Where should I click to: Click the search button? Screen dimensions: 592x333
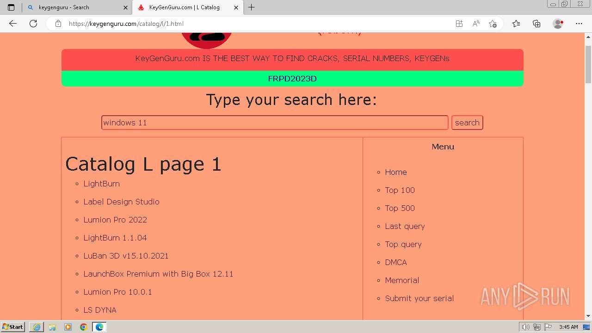pos(467,123)
